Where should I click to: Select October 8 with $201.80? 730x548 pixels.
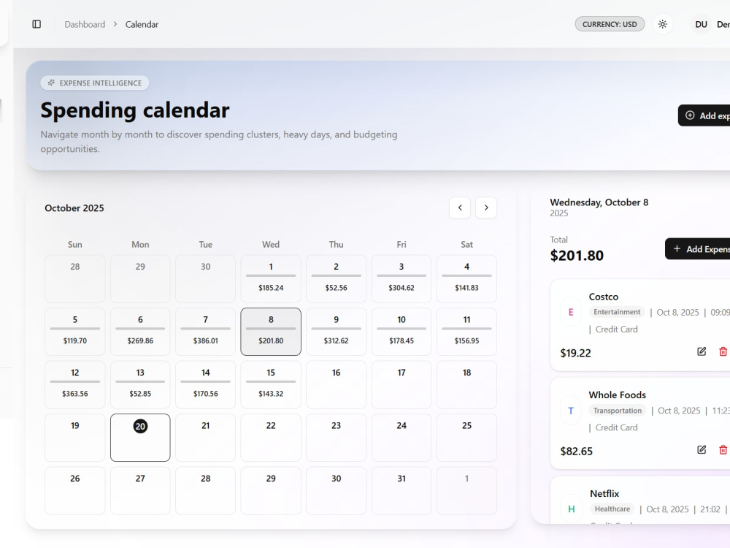coord(271,332)
